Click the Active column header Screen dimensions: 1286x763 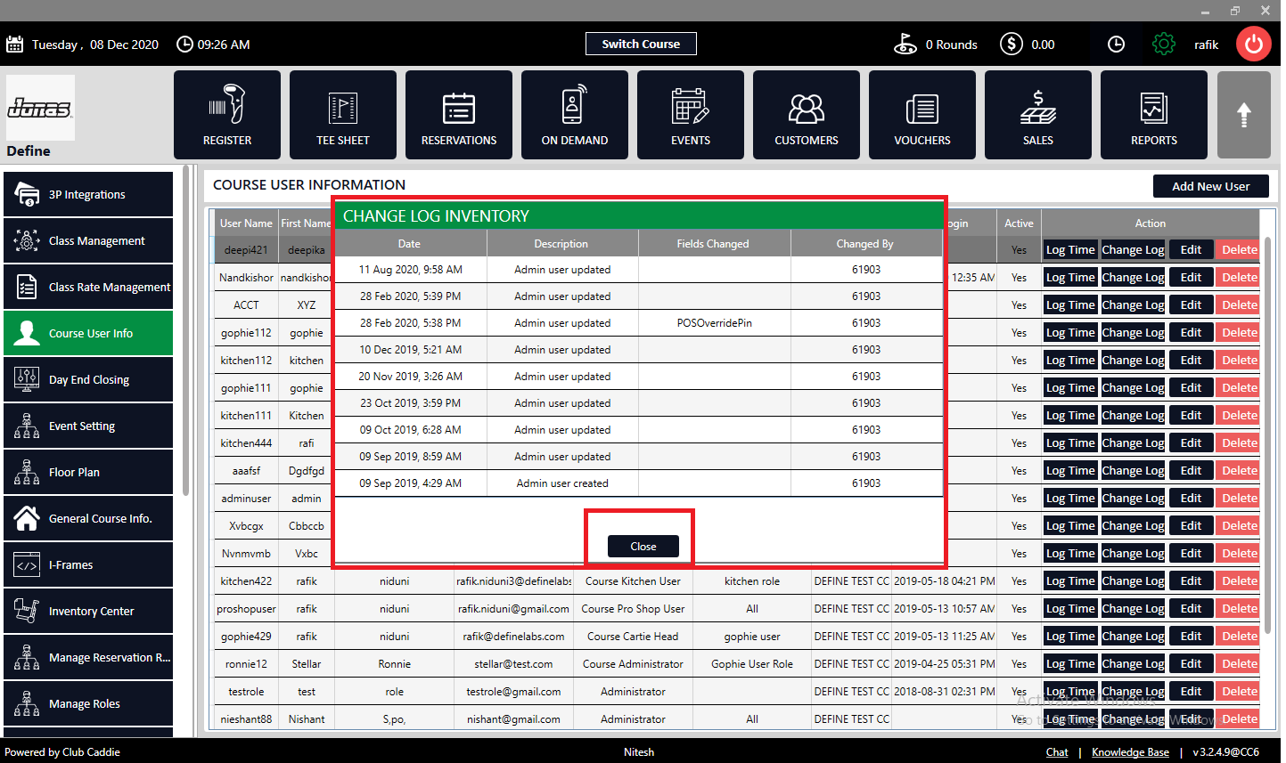(1019, 223)
